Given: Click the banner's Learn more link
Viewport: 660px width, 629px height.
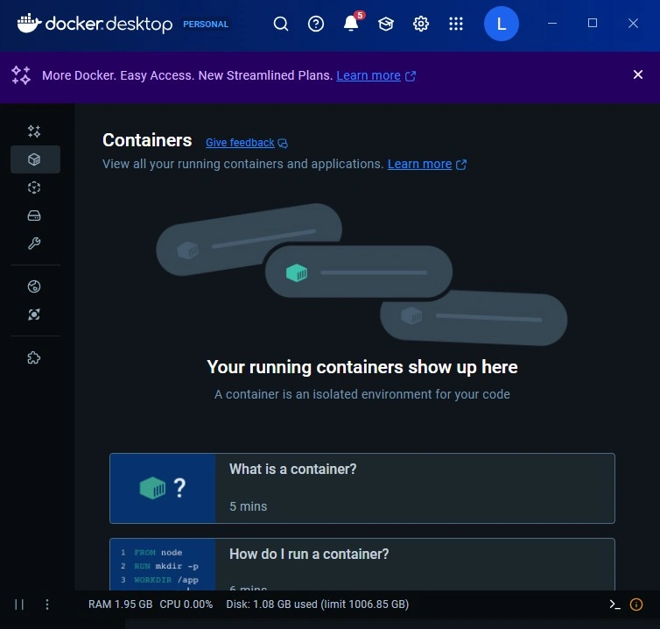Looking at the screenshot, I should coord(369,75).
